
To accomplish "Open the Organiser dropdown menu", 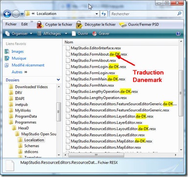I will tap(19, 34).
